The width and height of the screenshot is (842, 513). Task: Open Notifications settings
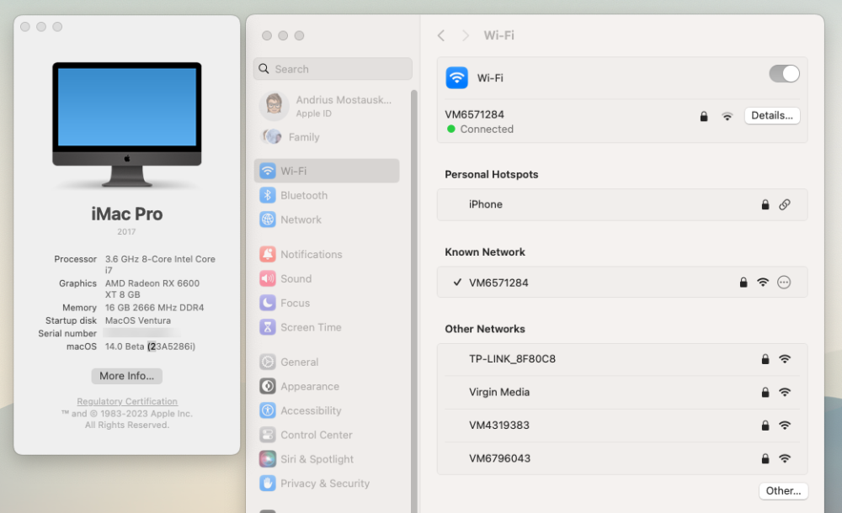pyautogui.click(x=327, y=254)
